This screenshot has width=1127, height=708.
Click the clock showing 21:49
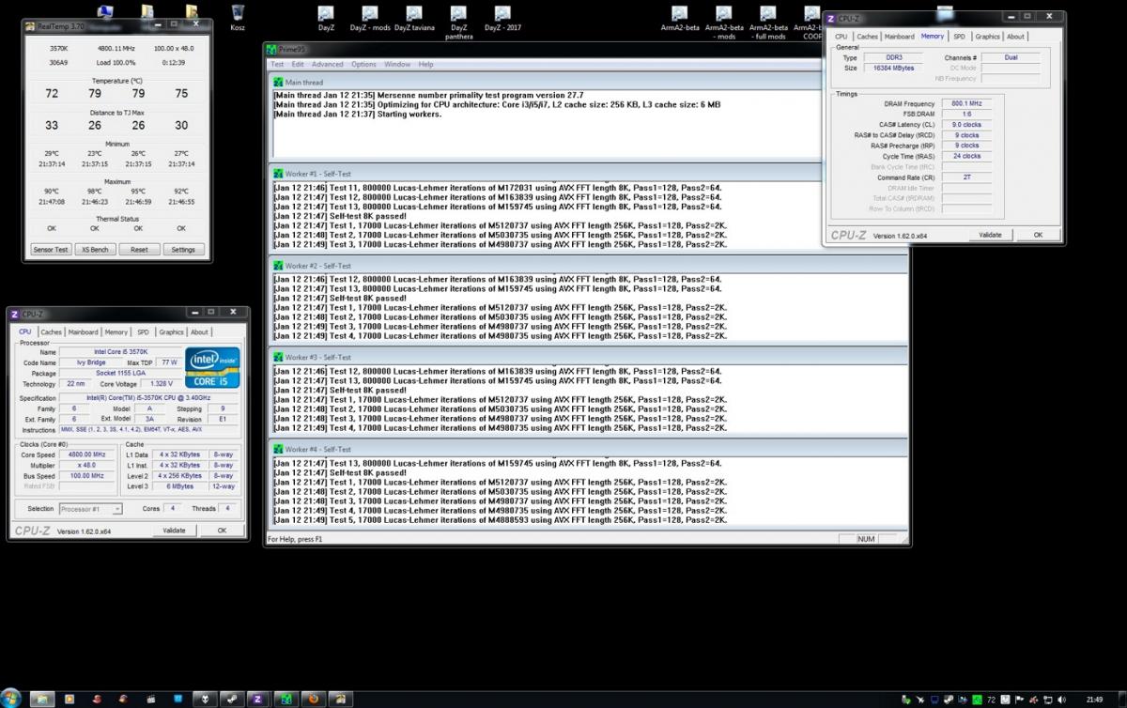pyautogui.click(x=1094, y=700)
